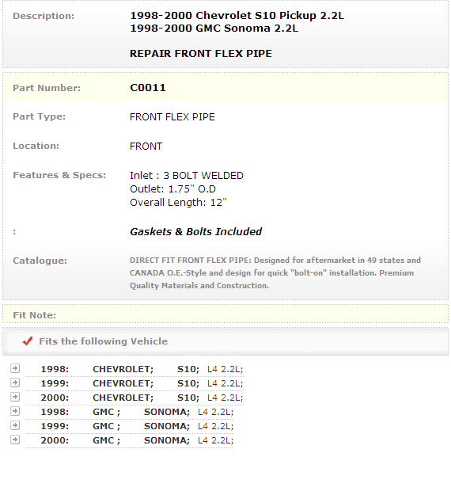
Task: Click the FRONT FLEX PIPE part type value
Action: click(172, 117)
